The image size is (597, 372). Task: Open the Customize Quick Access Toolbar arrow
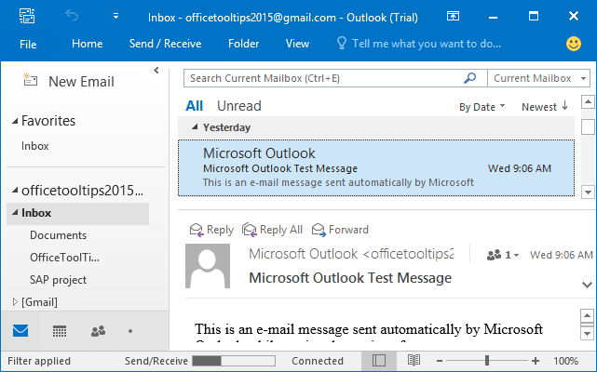pyautogui.click(x=115, y=16)
